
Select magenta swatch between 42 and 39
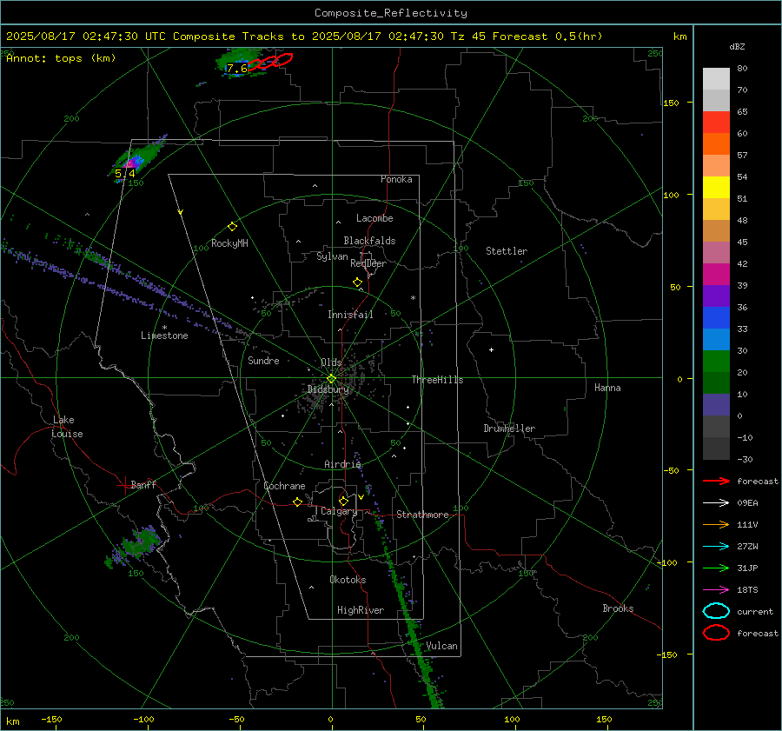coord(716,275)
